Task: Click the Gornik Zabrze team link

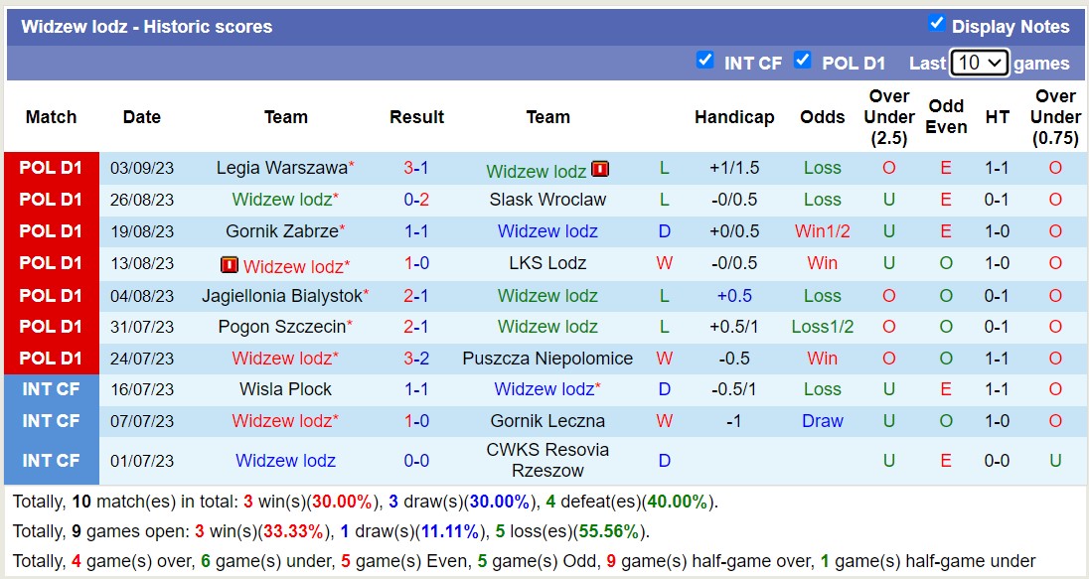Action: [x=281, y=231]
